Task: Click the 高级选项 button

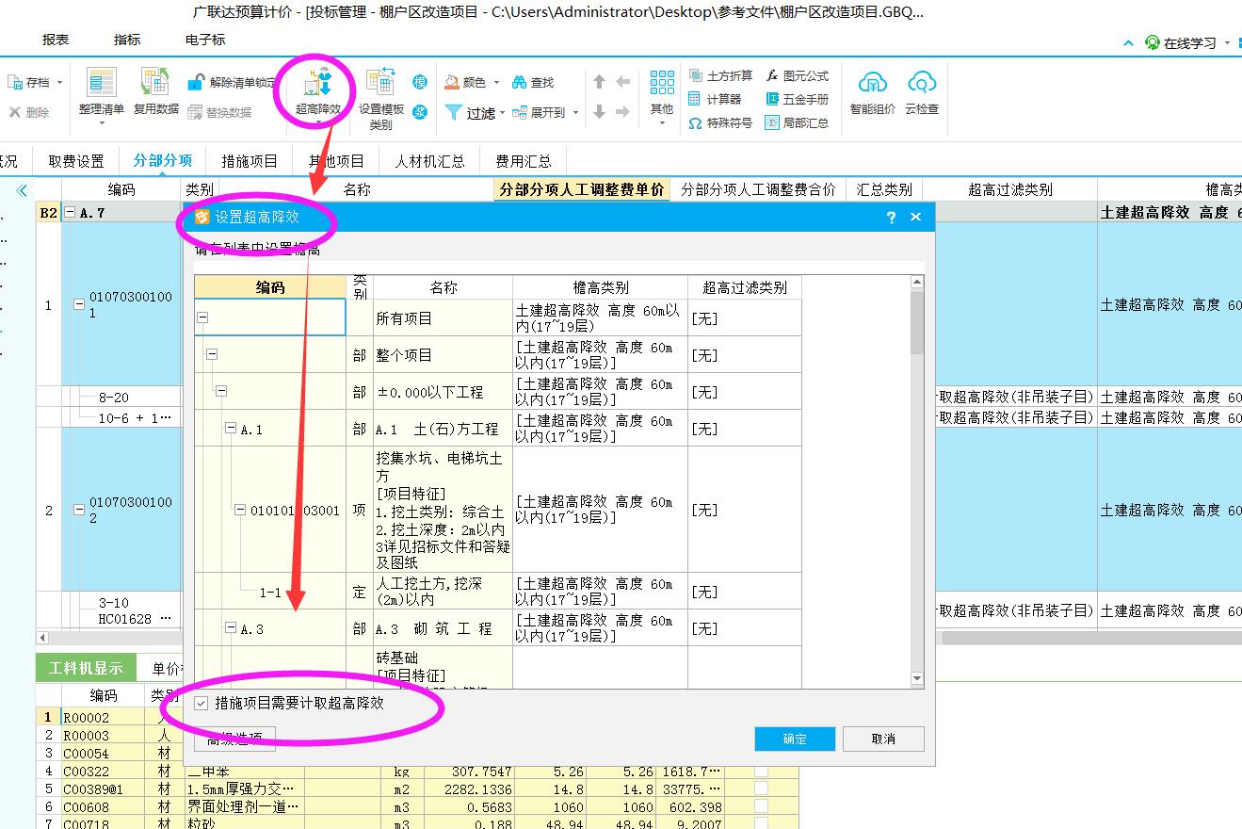Action: tap(234, 739)
